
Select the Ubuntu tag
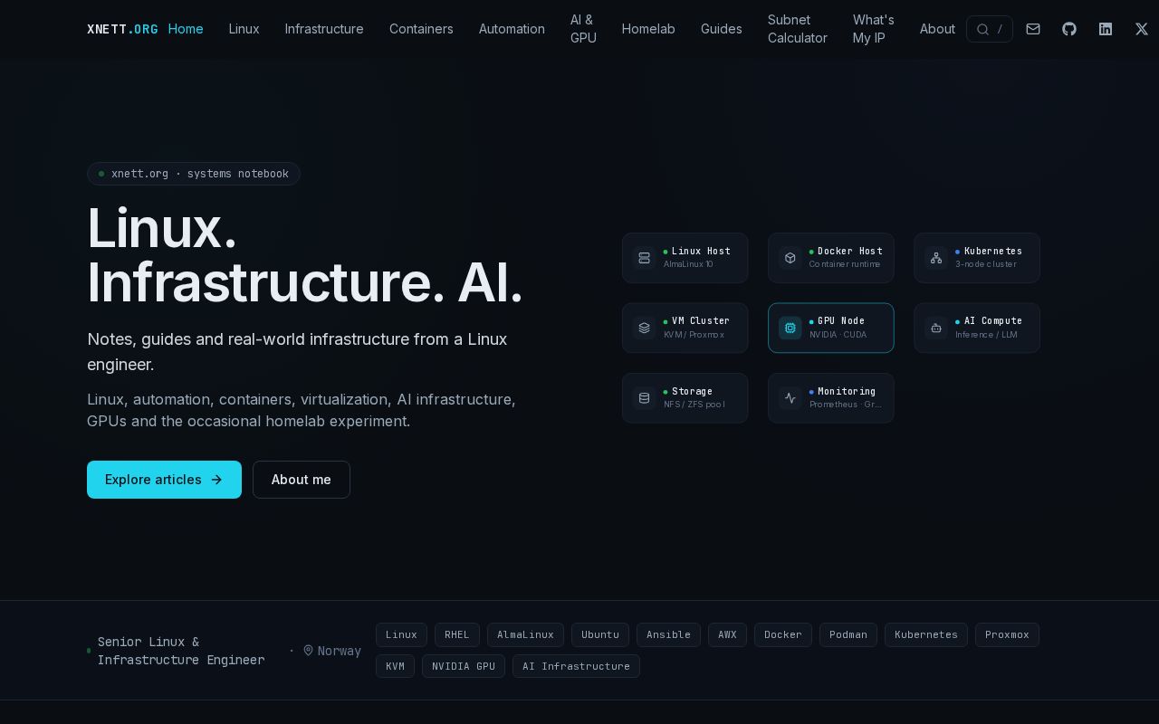tap(600, 634)
